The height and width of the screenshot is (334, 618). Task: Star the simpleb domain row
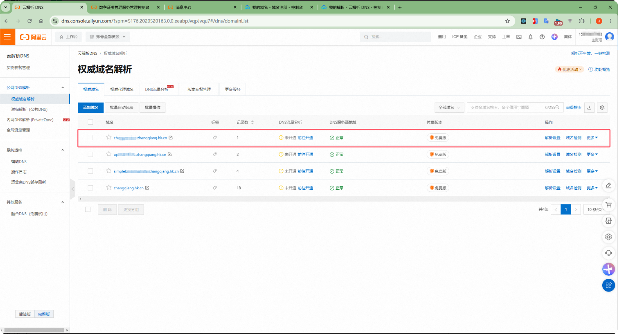point(109,171)
